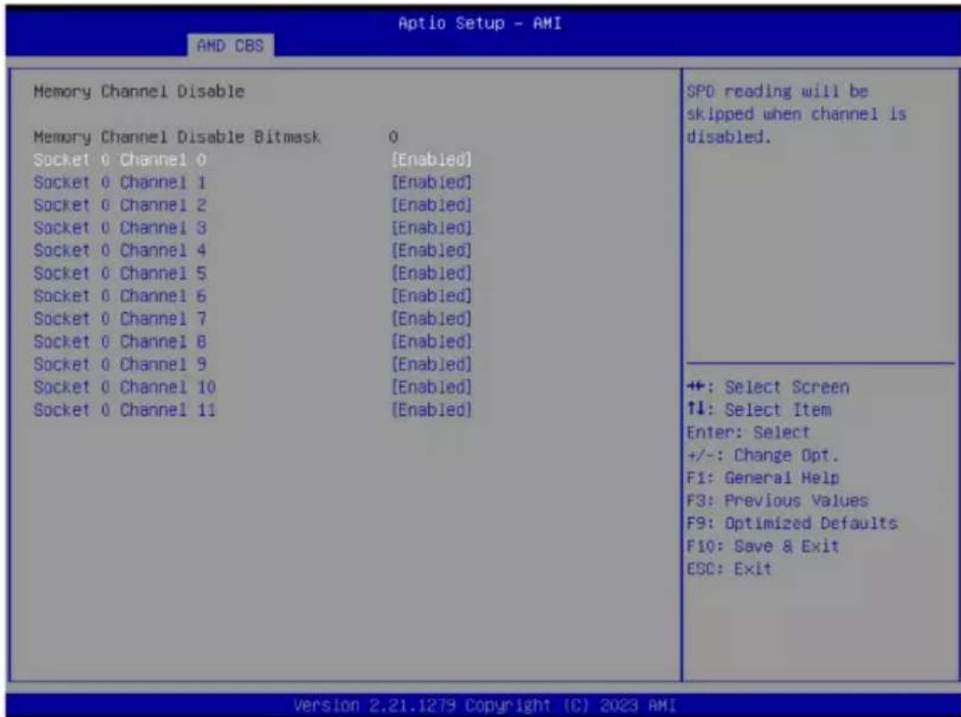Click the SPD reading help text
The image size is (961, 717).
pos(797,114)
